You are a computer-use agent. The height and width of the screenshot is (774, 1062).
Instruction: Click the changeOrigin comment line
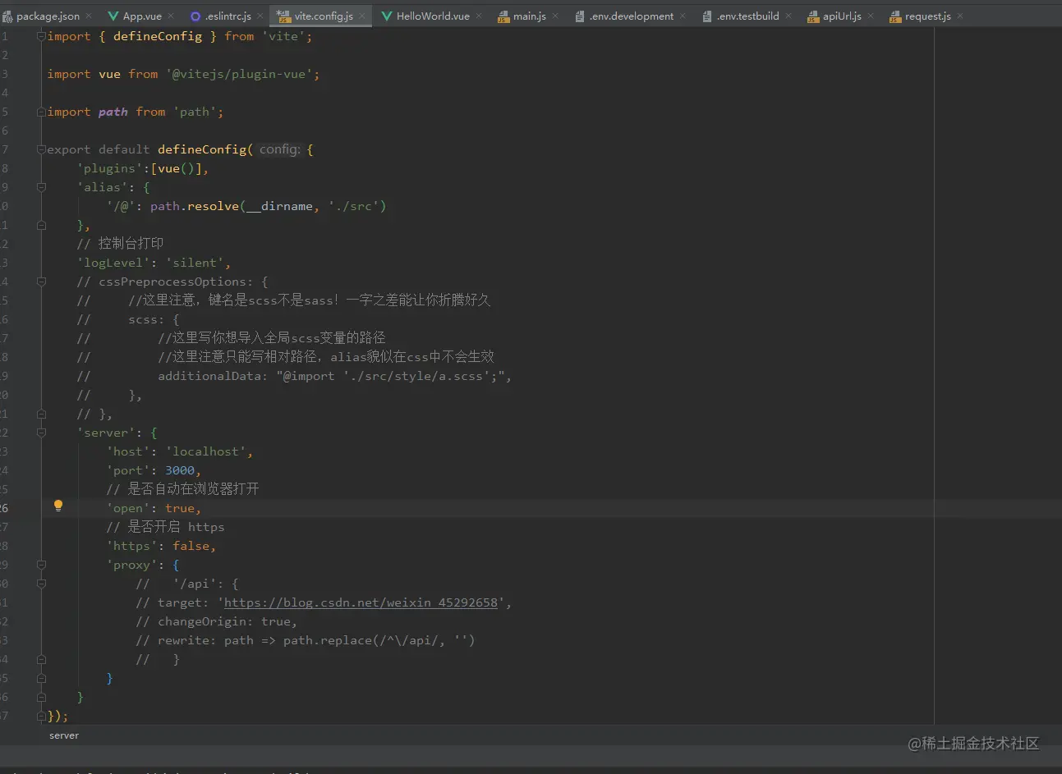[x=217, y=621]
